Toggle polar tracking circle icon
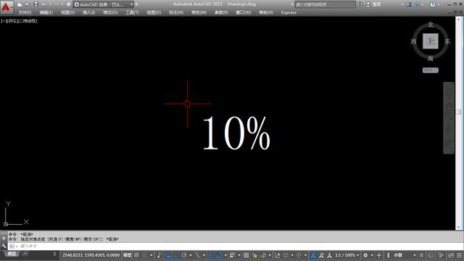 tap(183, 255)
